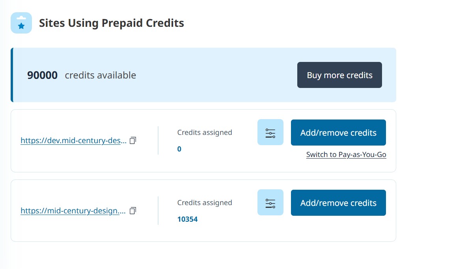
Task: Click the Sites Using Prepaid Credits heading
Action: (x=112, y=23)
